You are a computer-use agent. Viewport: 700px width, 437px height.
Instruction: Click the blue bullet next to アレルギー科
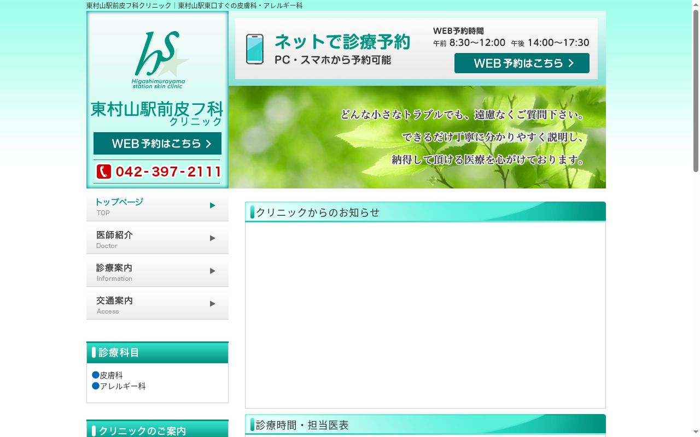pos(96,386)
